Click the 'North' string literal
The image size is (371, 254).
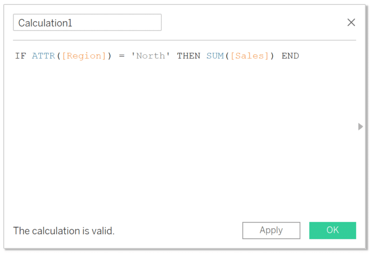point(151,56)
